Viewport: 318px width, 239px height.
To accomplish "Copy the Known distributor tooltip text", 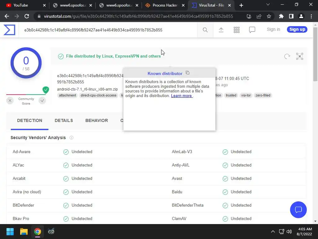I will coord(188,73).
